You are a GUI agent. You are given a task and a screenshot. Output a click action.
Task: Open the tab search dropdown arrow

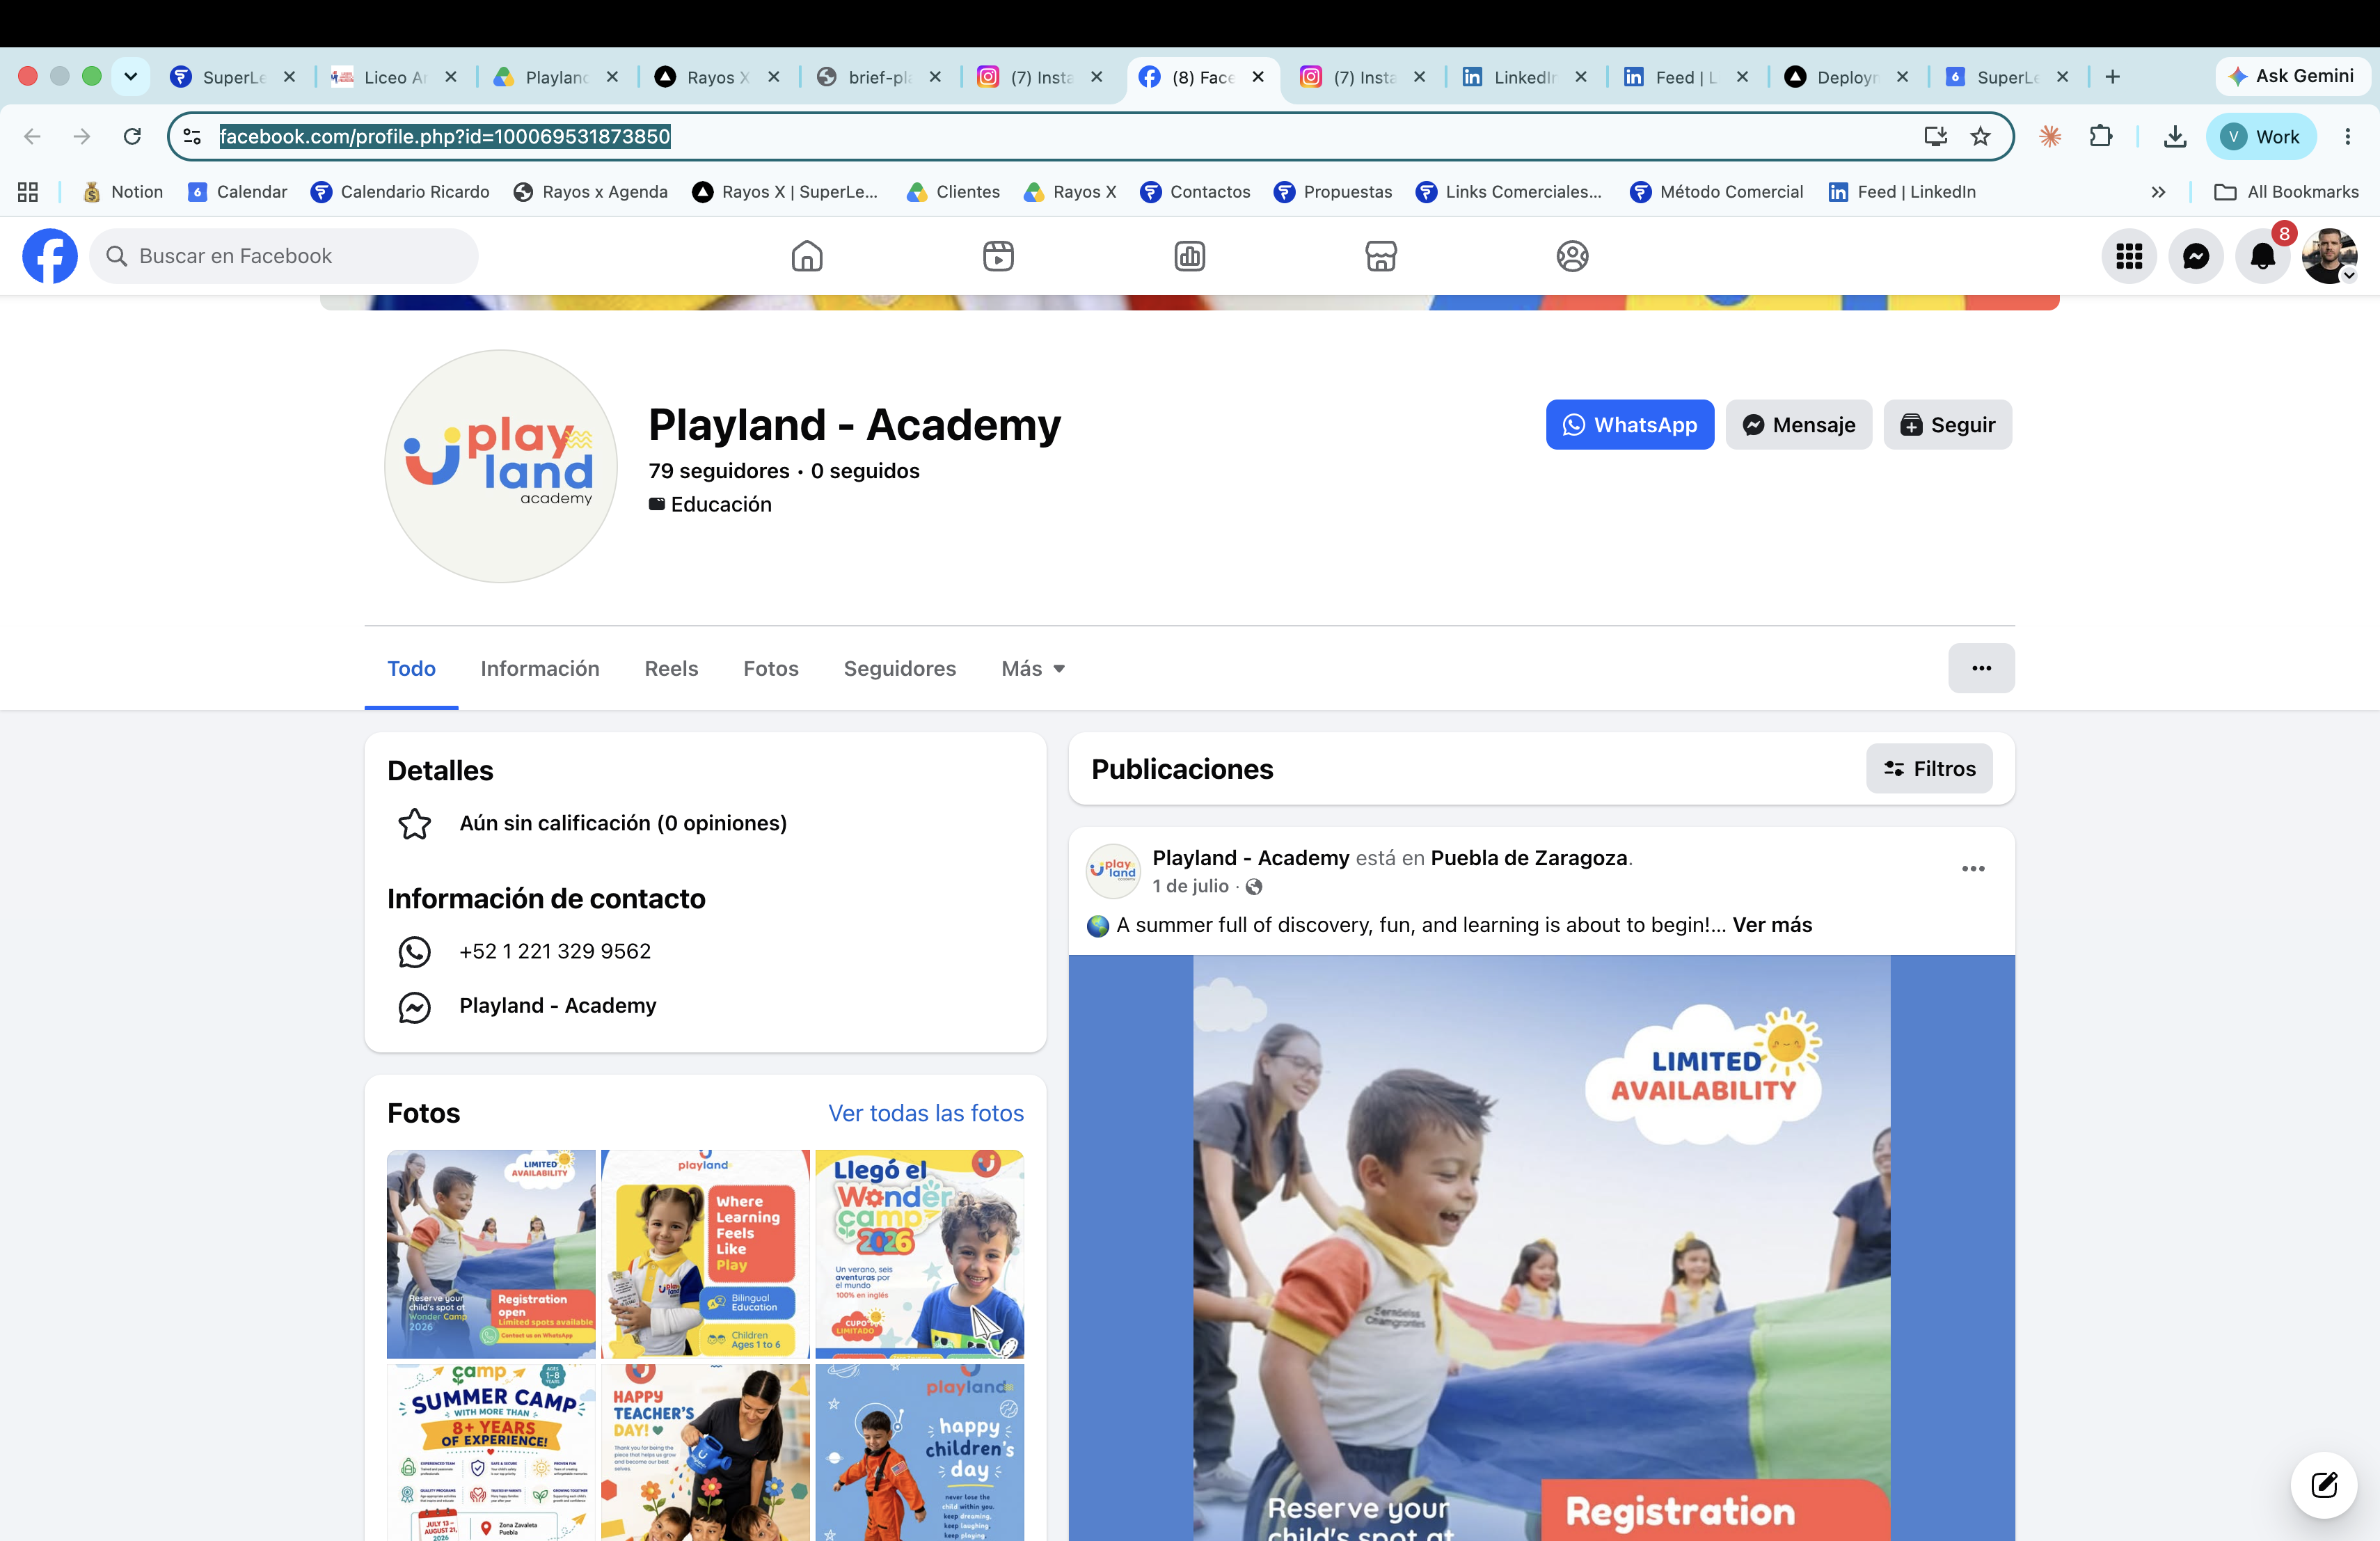[130, 76]
